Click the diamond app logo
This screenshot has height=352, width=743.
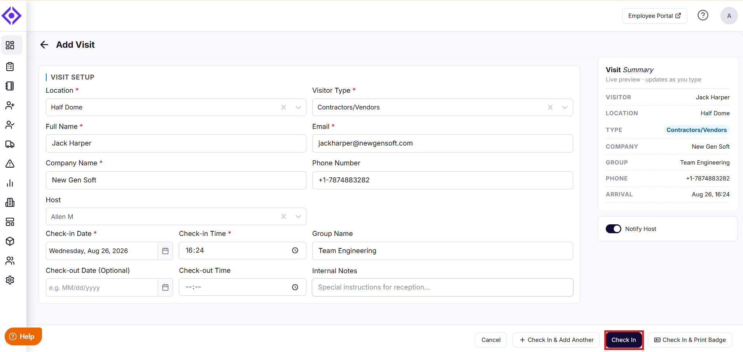coord(12,16)
